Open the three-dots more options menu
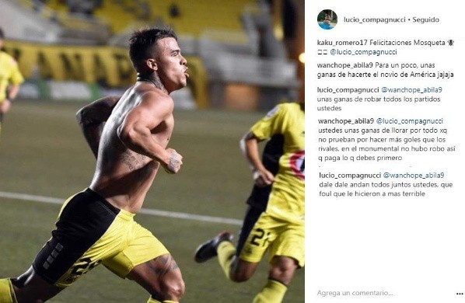This screenshot has height=303, width=465. 460,294
